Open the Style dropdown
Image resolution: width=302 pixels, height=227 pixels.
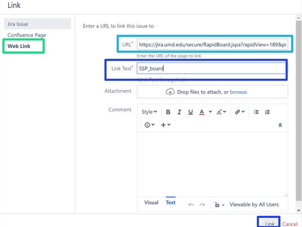point(149,112)
